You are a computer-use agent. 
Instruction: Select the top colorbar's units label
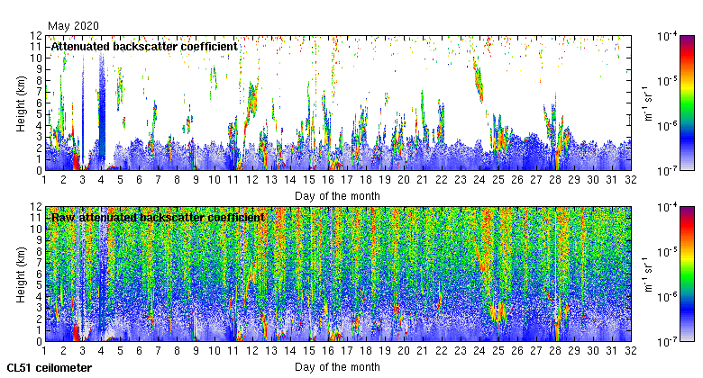(x=647, y=103)
